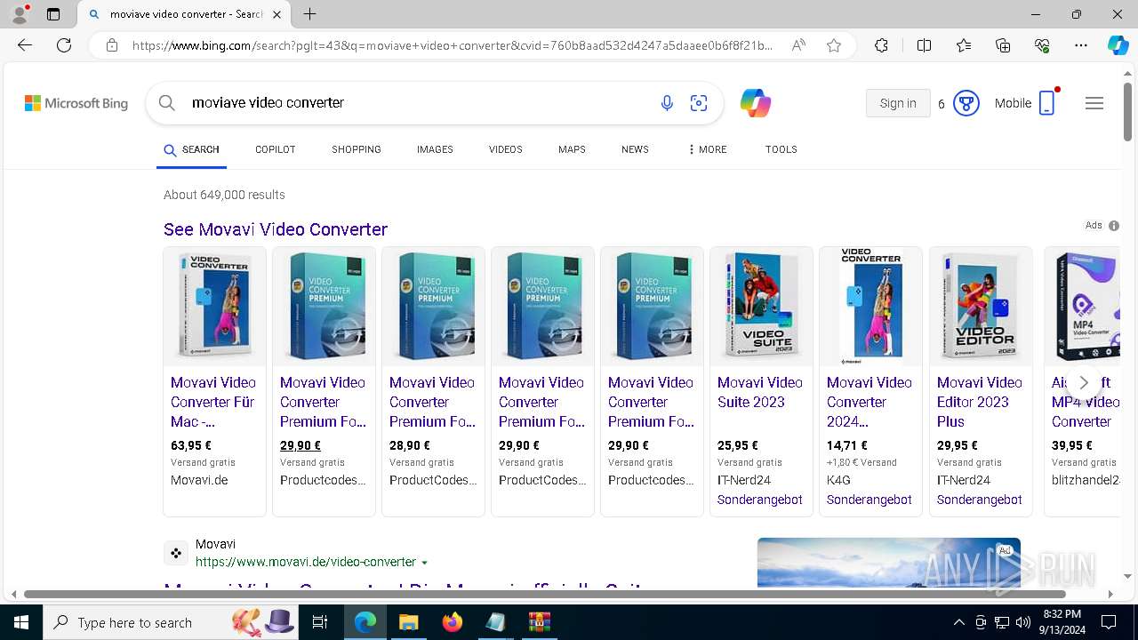Switch to the VIDEOS tab
1138x640 pixels.
(x=505, y=149)
